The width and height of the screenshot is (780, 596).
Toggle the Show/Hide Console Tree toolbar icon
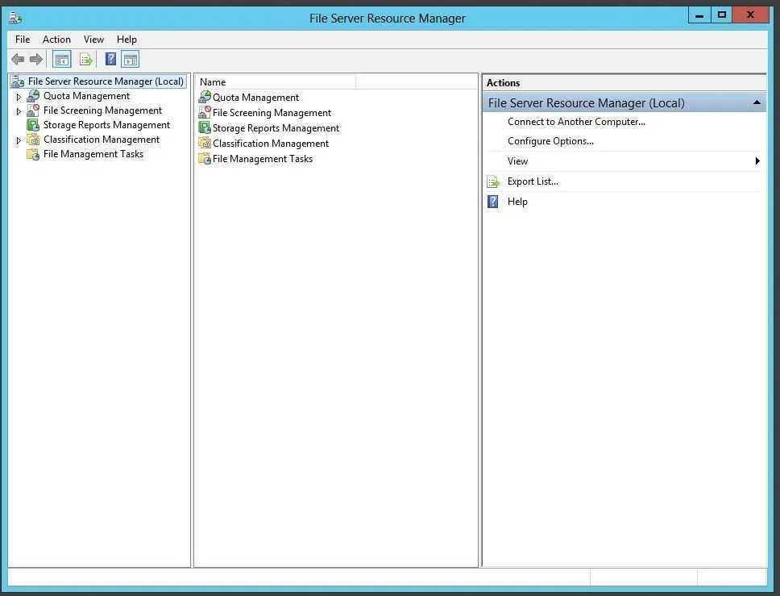[62, 60]
